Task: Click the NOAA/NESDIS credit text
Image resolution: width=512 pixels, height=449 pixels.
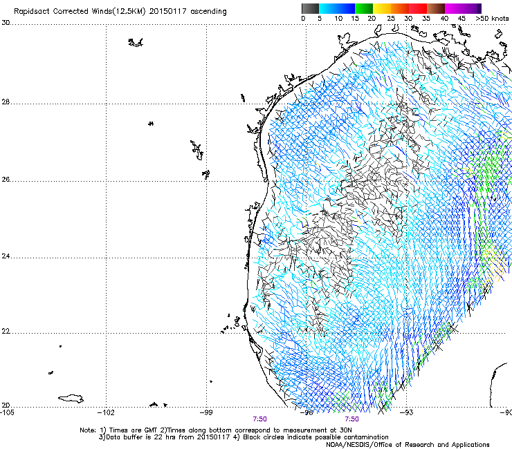Action: [408, 444]
